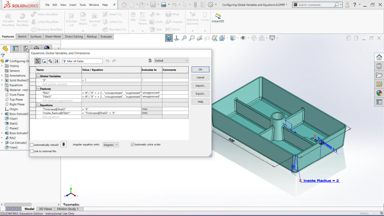The width and height of the screenshot is (384, 216).
Task: Open the Appearances color ball pane
Action: click(x=379, y=93)
